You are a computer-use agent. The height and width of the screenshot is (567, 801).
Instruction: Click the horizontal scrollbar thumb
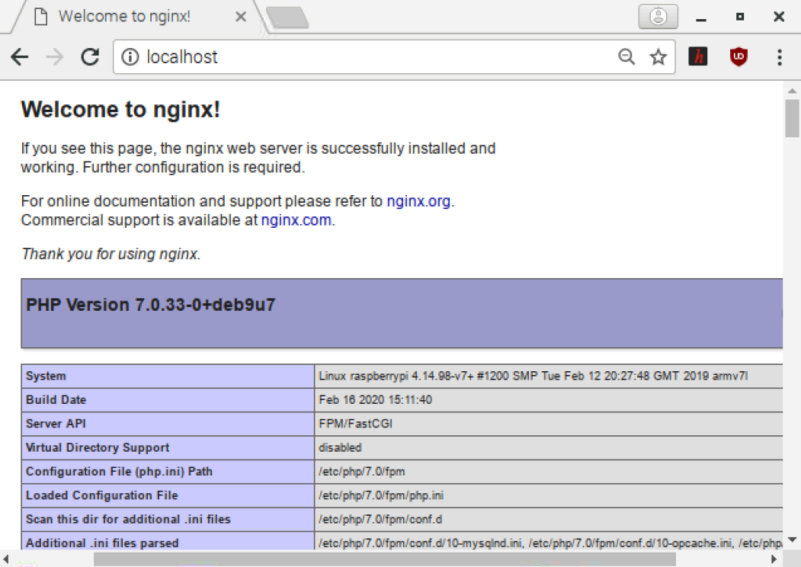(x=385, y=559)
